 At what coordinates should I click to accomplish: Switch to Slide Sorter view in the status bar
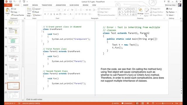[143, 103]
